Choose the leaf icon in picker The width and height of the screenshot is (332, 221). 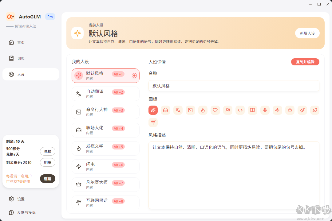click(x=315, y=110)
